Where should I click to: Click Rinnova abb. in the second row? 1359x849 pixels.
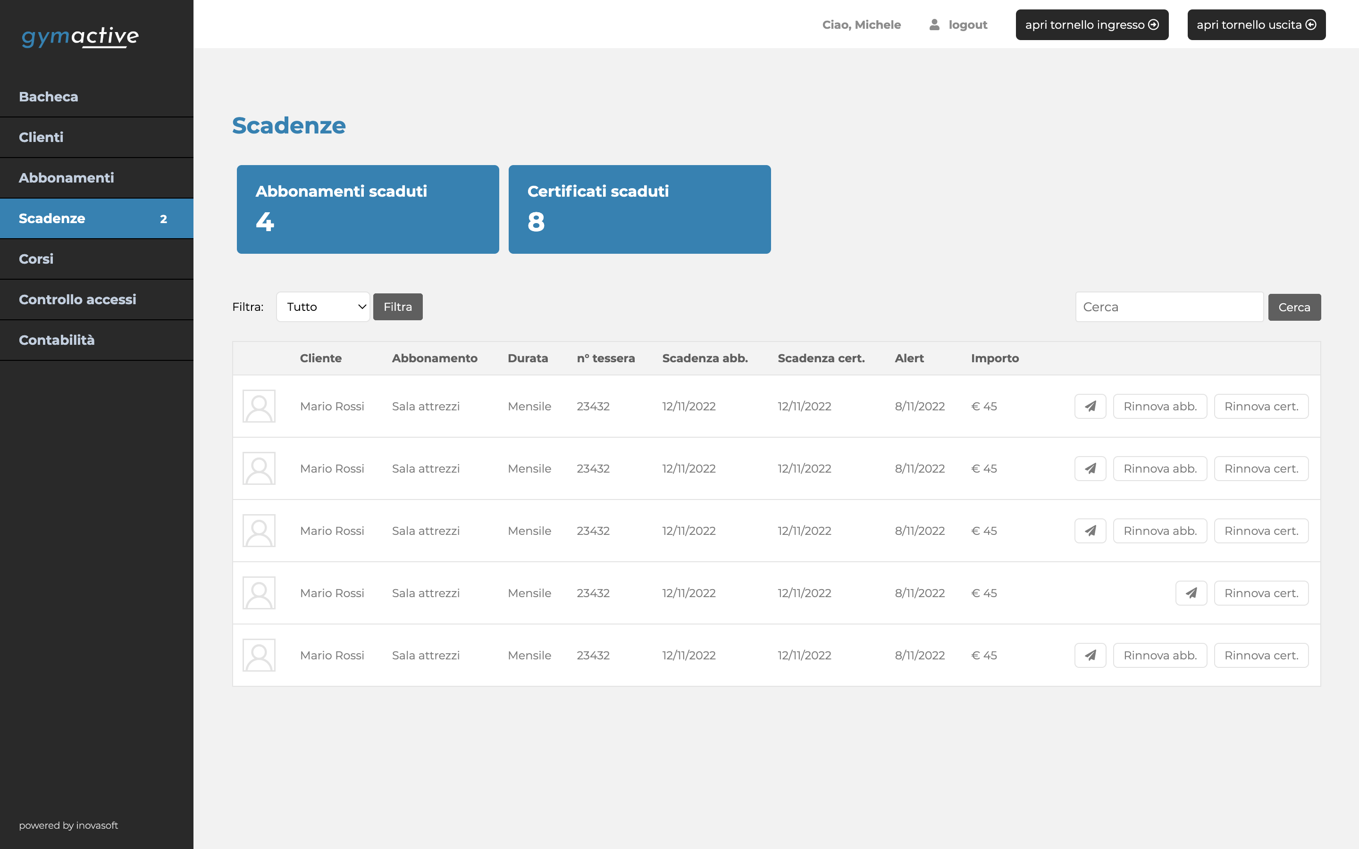coord(1160,469)
